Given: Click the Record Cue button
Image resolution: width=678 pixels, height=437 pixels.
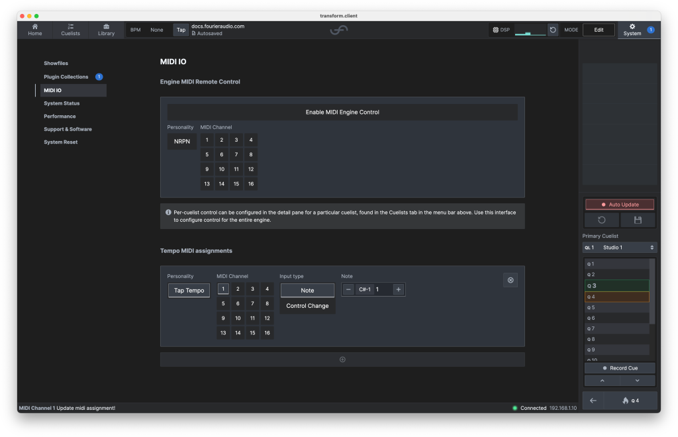Looking at the screenshot, I should pyautogui.click(x=620, y=368).
